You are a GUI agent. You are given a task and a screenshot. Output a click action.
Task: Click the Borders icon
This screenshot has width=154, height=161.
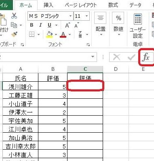point(32,34)
